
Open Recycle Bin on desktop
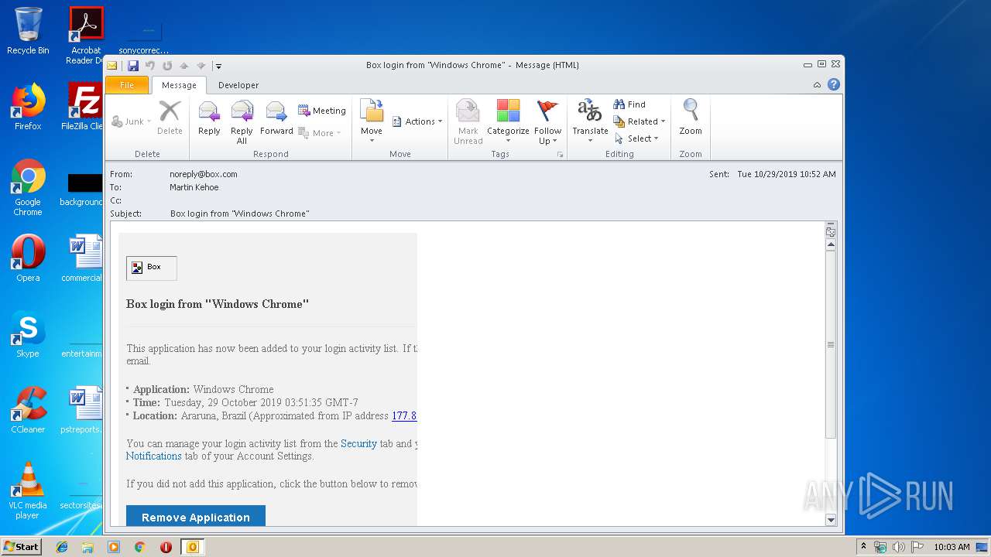[28, 31]
